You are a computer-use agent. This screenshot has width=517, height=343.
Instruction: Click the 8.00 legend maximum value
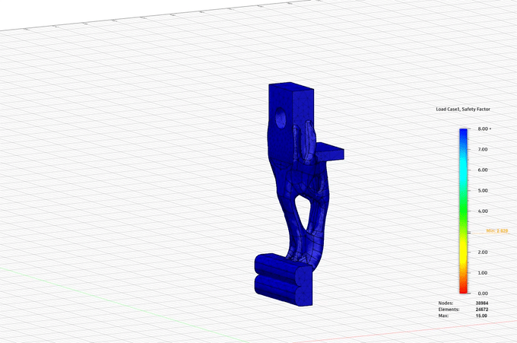click(x=484, y=129)
